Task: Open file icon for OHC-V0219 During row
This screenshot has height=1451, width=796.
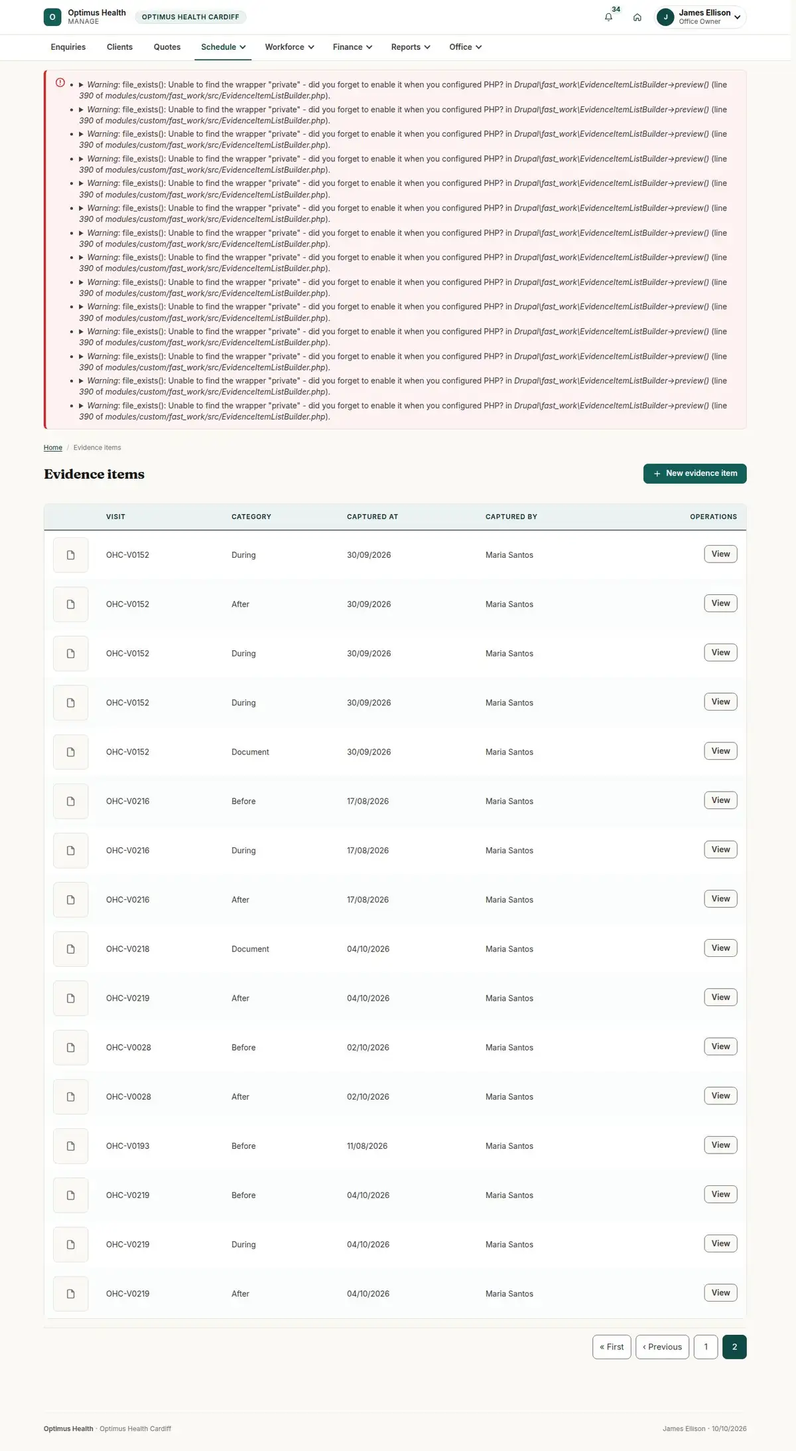Action: (71, 1244)
